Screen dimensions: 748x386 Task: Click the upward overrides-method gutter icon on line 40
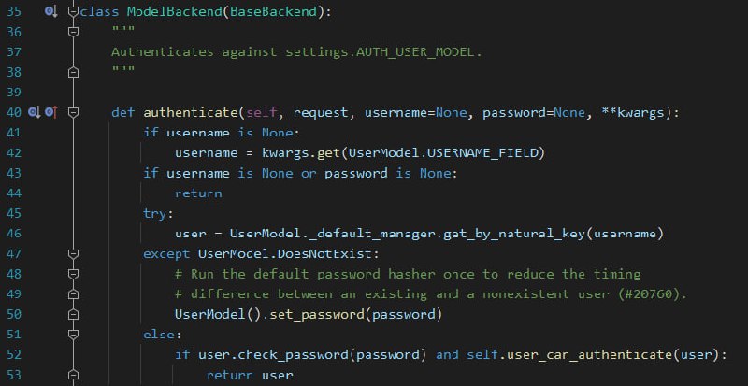coord(51,112)
